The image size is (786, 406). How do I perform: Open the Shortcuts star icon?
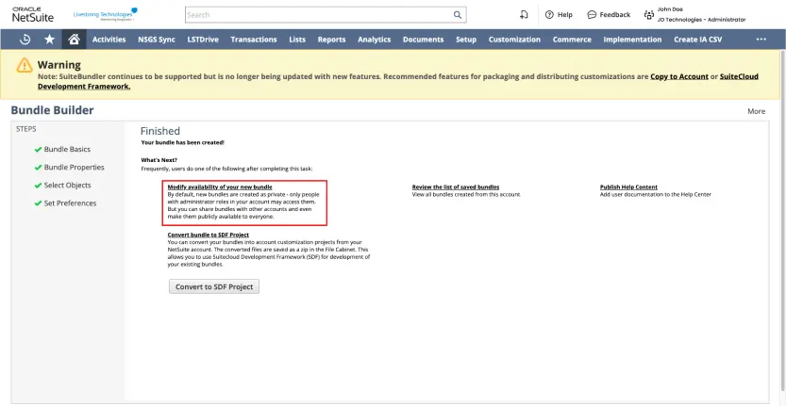[50, 39]
